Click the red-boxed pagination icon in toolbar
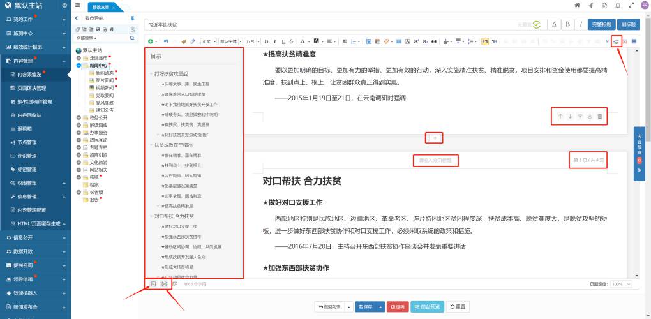This screenshot has height=319, width=651. tap(616, 41)
